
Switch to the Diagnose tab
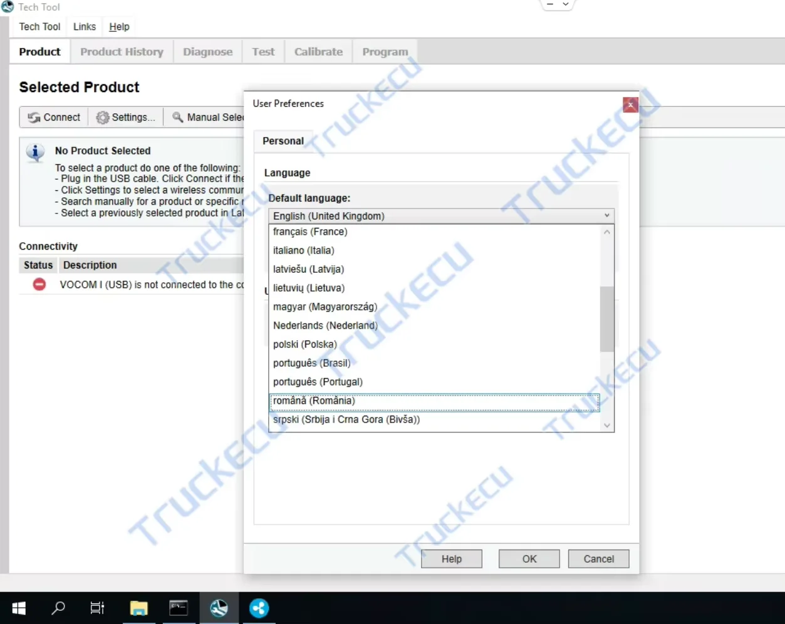pos(207,52)
